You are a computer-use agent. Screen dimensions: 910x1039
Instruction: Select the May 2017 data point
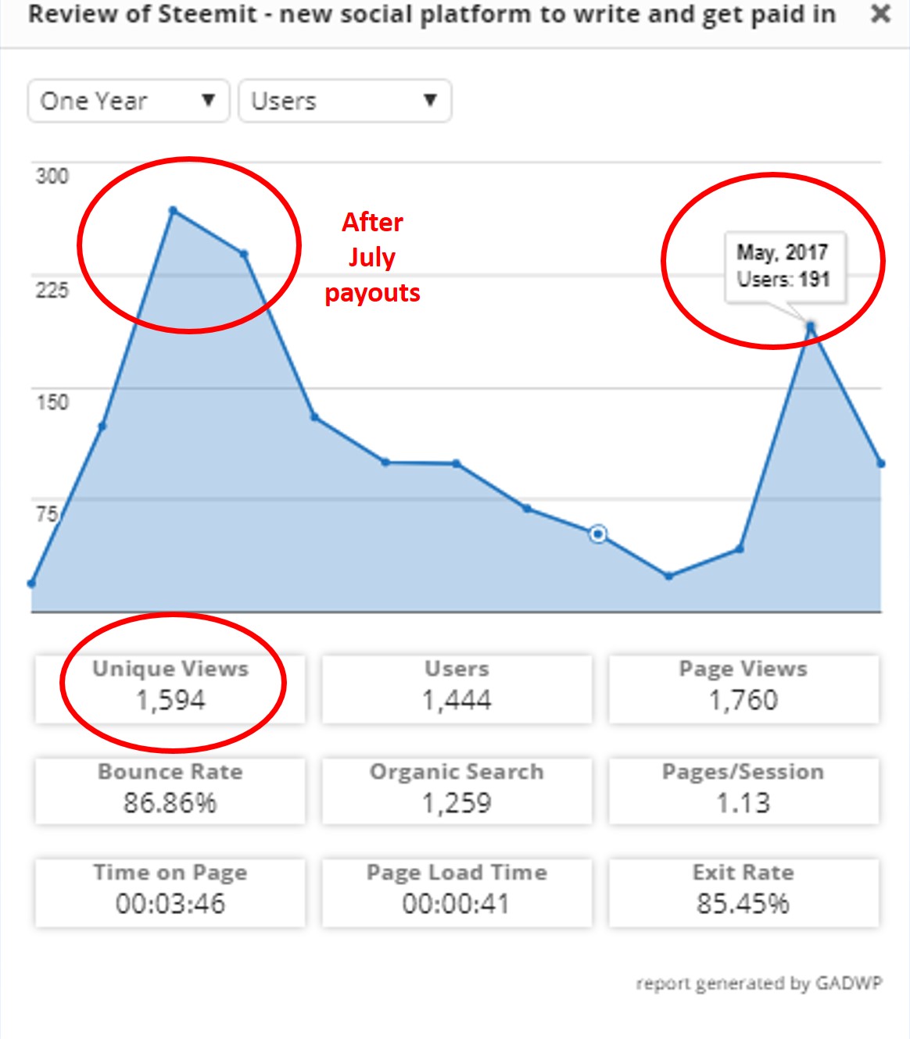811,326
